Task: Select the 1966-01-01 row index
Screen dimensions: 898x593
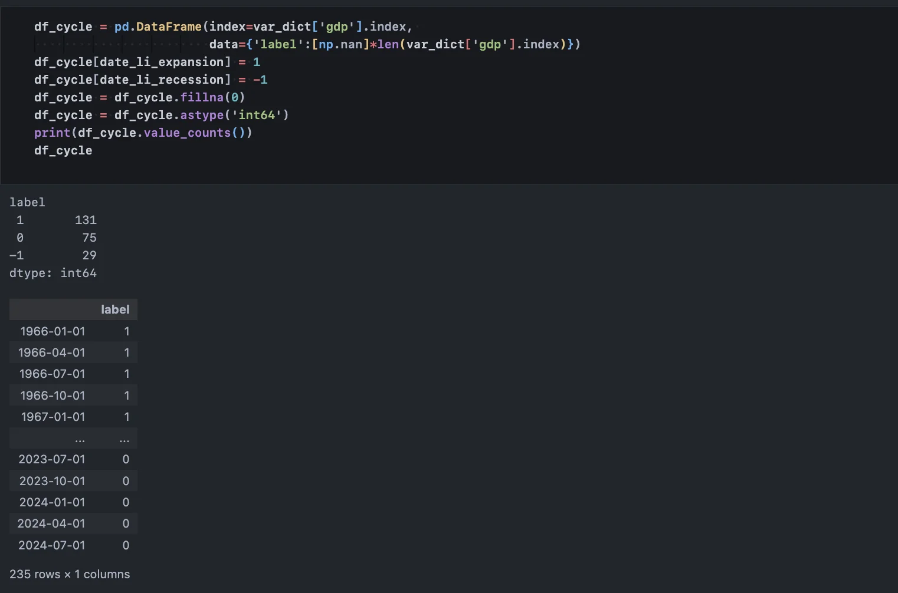Action: point(53,331)
